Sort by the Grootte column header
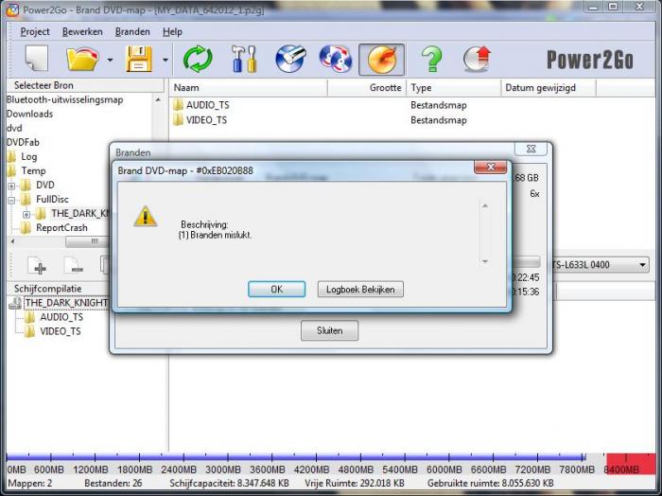Screen dimensions: 662x496 coord(367,88)
